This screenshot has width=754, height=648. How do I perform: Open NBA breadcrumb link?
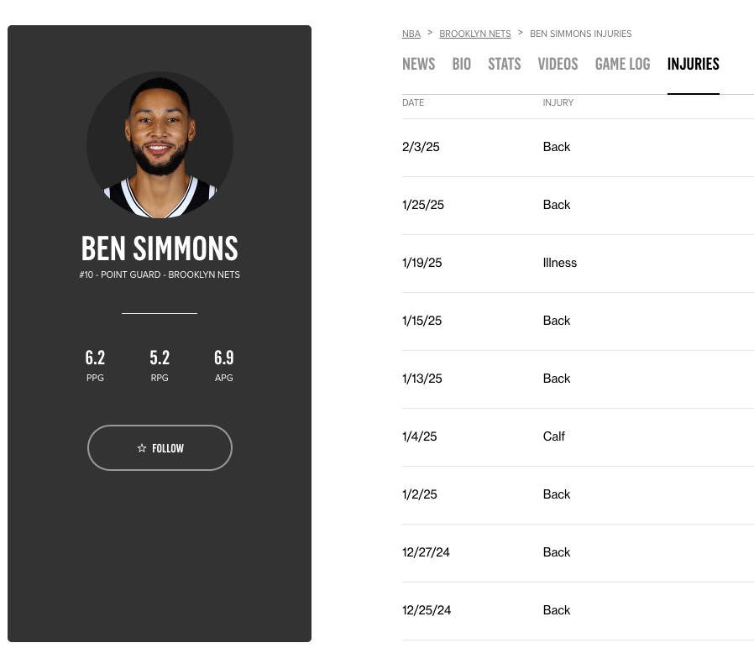pos(411,34)
